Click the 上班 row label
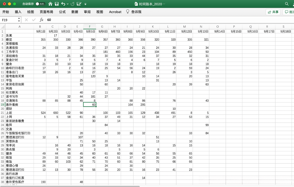This screenshot has height=187, width=294. point(9,113)
